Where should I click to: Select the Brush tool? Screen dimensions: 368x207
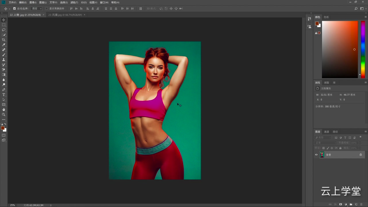tap(4, 55)
